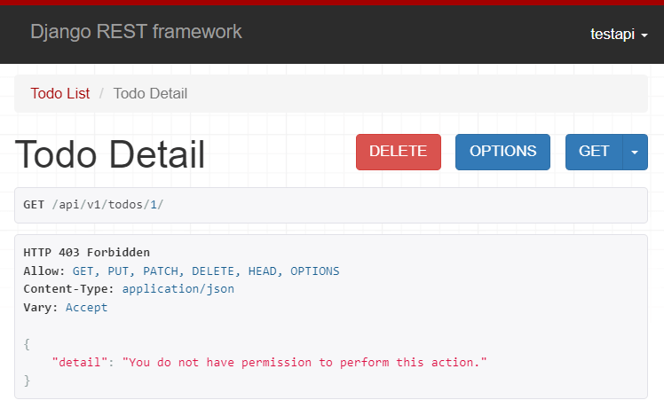Select the Todo Detail breadcrumb item

[150, 93]
